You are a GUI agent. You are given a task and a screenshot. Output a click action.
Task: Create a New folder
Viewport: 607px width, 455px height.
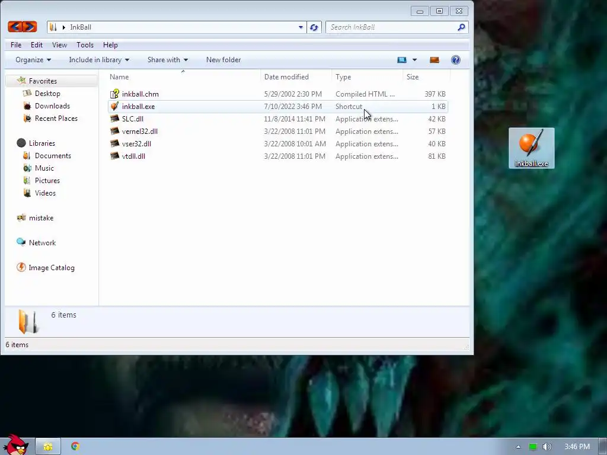click(x=223, y=60)
